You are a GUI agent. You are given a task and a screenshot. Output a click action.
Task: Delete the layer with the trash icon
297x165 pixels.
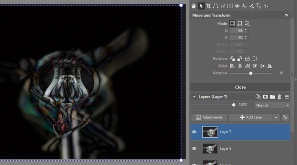click(x=280, y=97)
